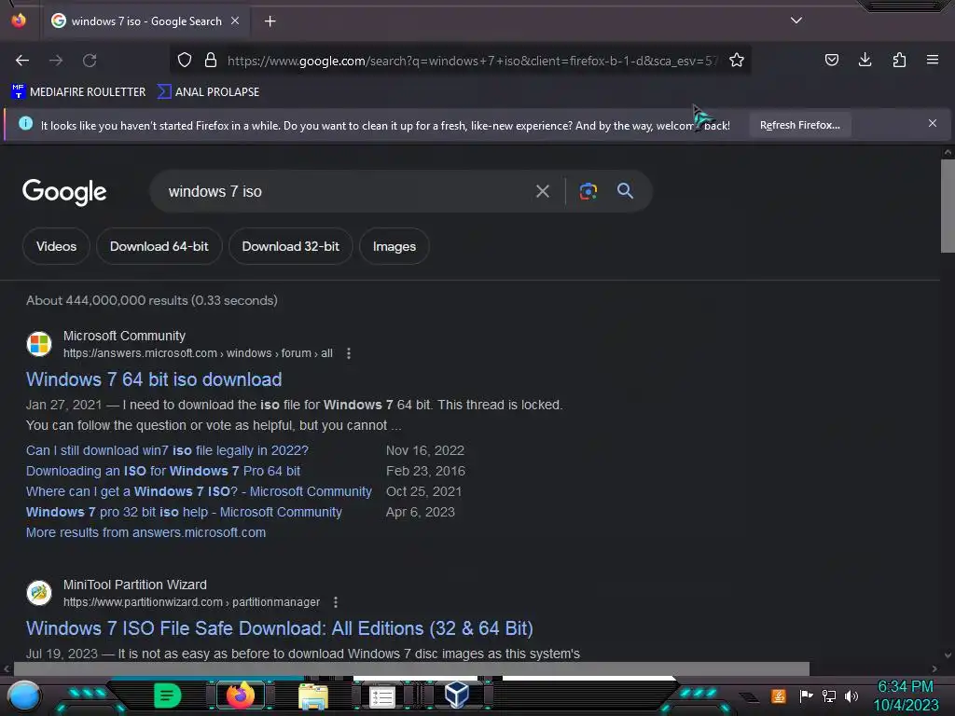Open the MEDIAFIRE ROULETTER bookmark
Viewport: 955px width, 716px height.
coord(78,92)
